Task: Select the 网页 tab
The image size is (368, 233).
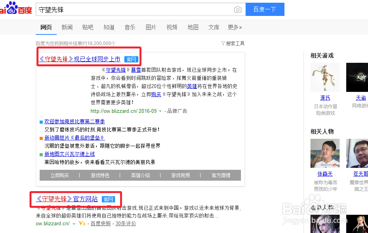Action: coord(46,28)
